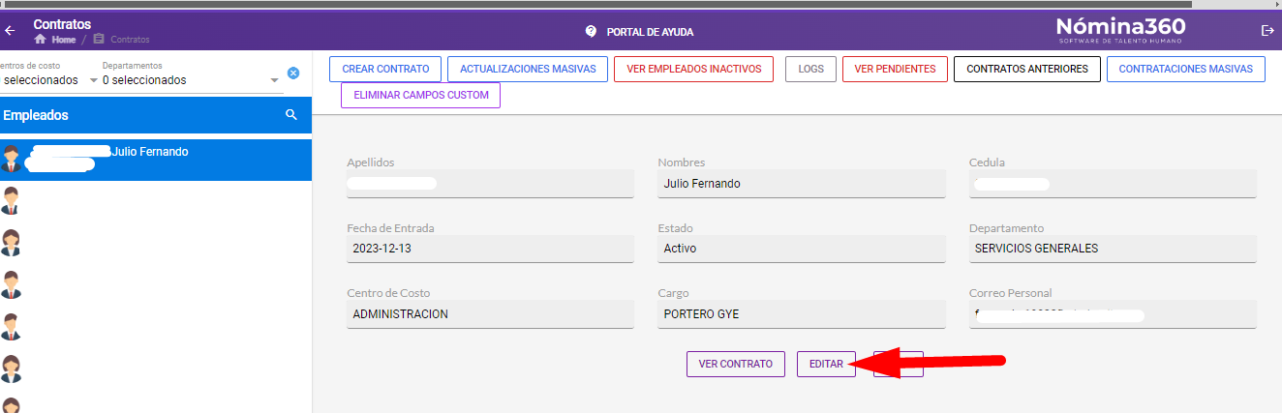Click the Centro de Costo field Administracion
This screenshot has width=1282, height=413.
[490, 314]
